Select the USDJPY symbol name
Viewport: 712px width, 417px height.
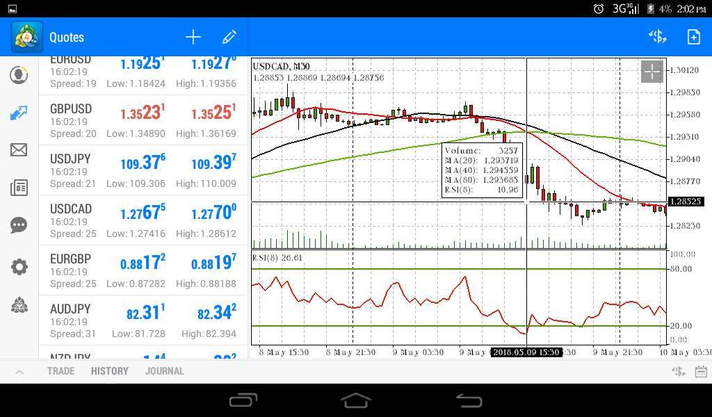[70, 159]
